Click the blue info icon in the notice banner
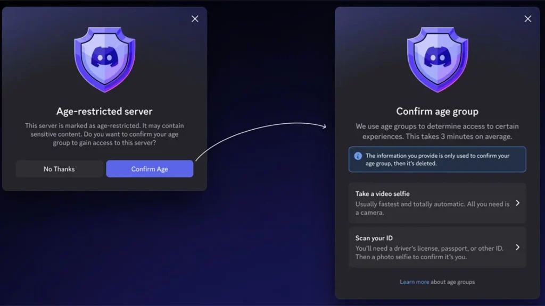Viewport: 545px width, 306px height. [358, 156]
